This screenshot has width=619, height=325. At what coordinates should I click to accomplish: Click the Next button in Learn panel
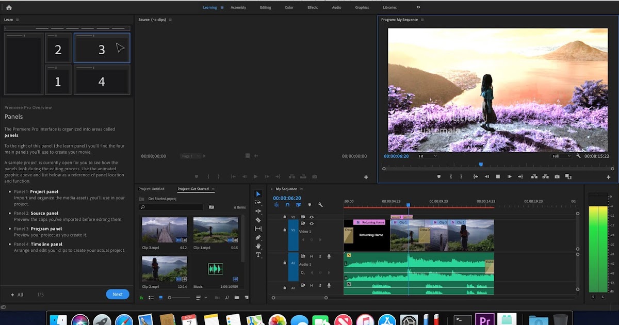[x=118, y=294]
